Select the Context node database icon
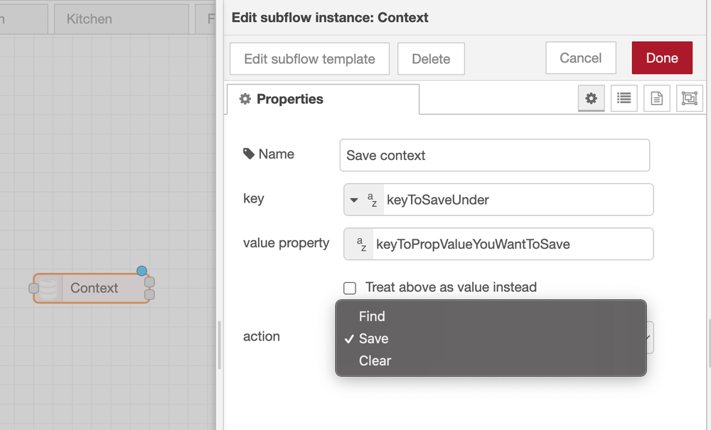711x430 pixels. click(48, 288)
